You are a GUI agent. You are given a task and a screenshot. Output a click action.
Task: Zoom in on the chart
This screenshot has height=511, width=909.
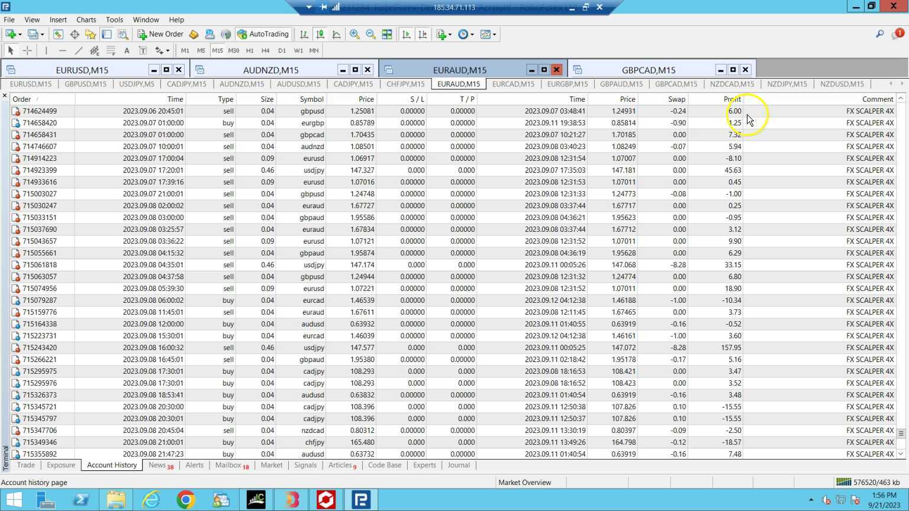pos(354,34)
